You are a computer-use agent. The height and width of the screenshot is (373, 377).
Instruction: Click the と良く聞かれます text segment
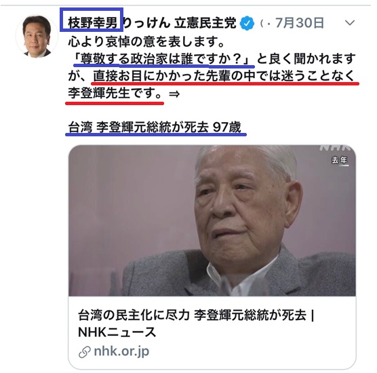[306, 59]
